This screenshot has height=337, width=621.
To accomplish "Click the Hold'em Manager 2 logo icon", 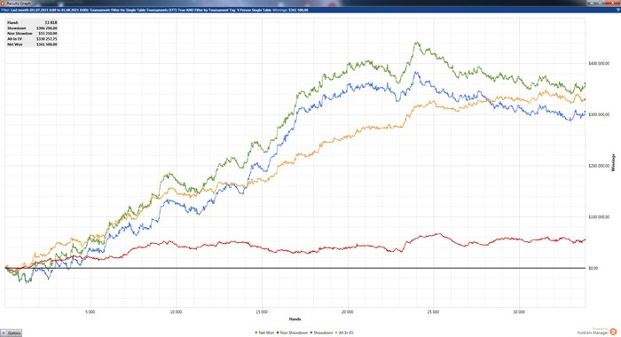I will click(x=613, y=332).
